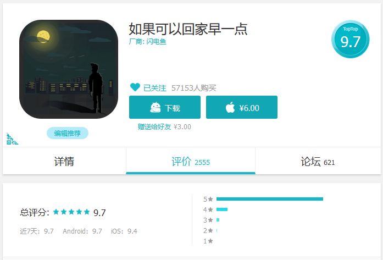The width and height of the screenshot is (383, 260).
Task: Open the game's moonlit app icon
Action: [x=69, y=69]
